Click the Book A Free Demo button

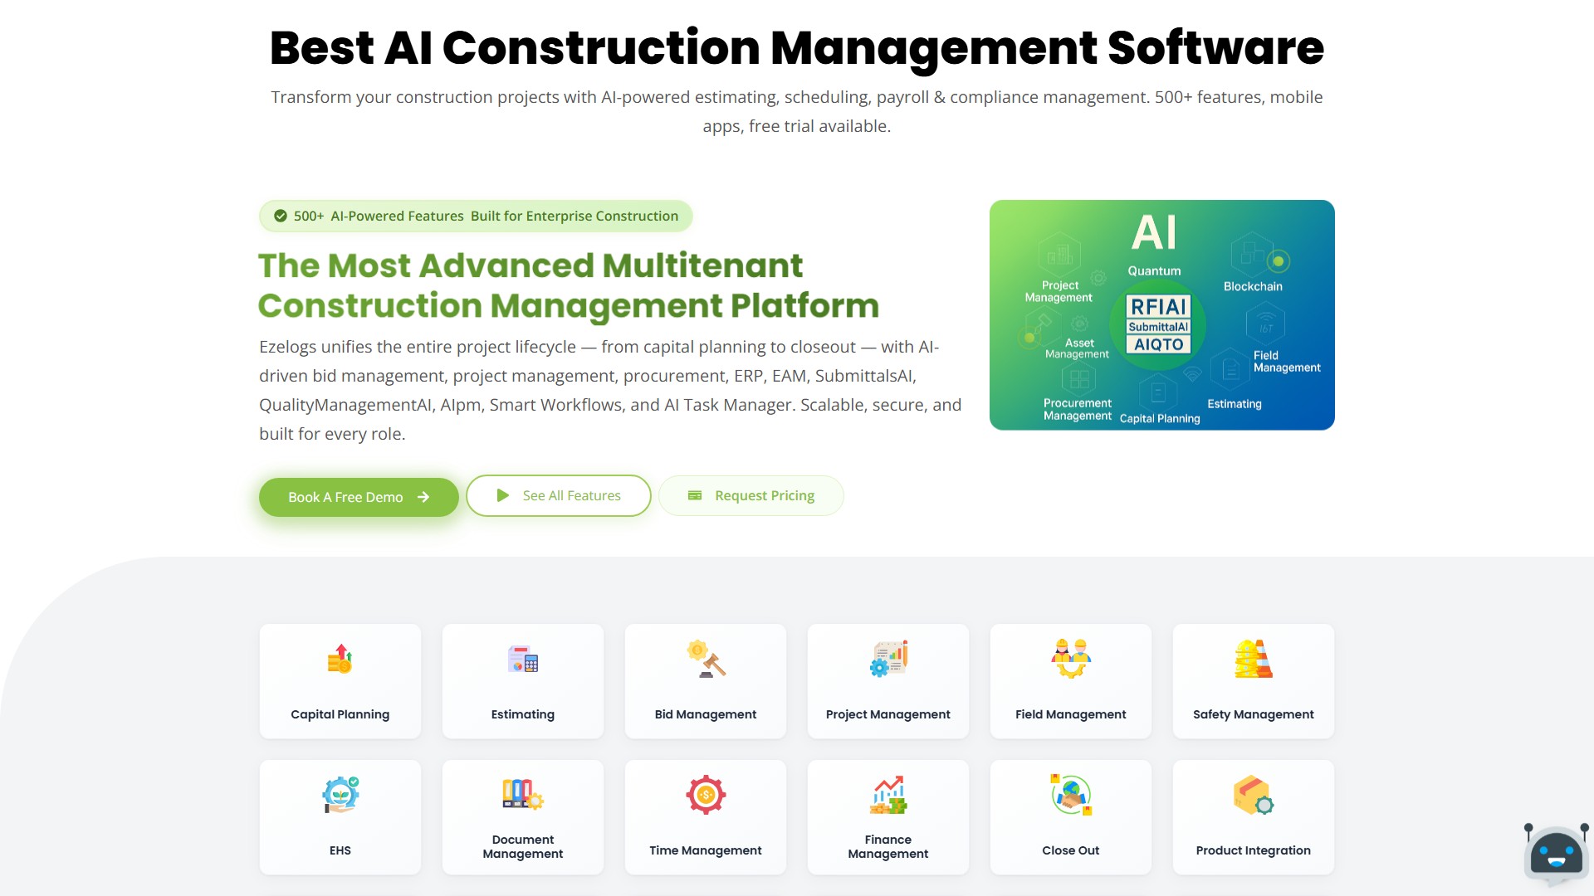(359, 497)
